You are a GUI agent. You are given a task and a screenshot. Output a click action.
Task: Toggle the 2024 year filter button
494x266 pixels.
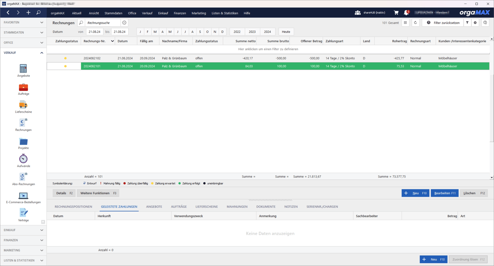pyautogui.click(x=267, y=32)
